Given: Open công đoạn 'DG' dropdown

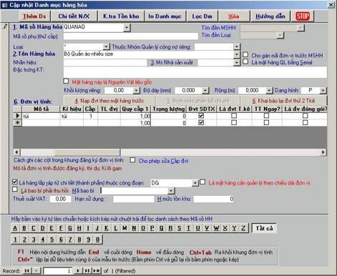Looking at the screenshot, I should click(x=195, y=183).
